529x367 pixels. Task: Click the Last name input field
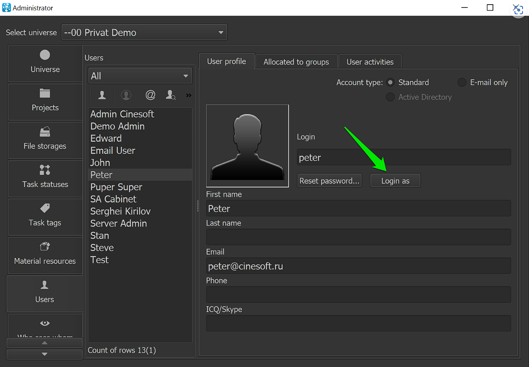[359, 237]
